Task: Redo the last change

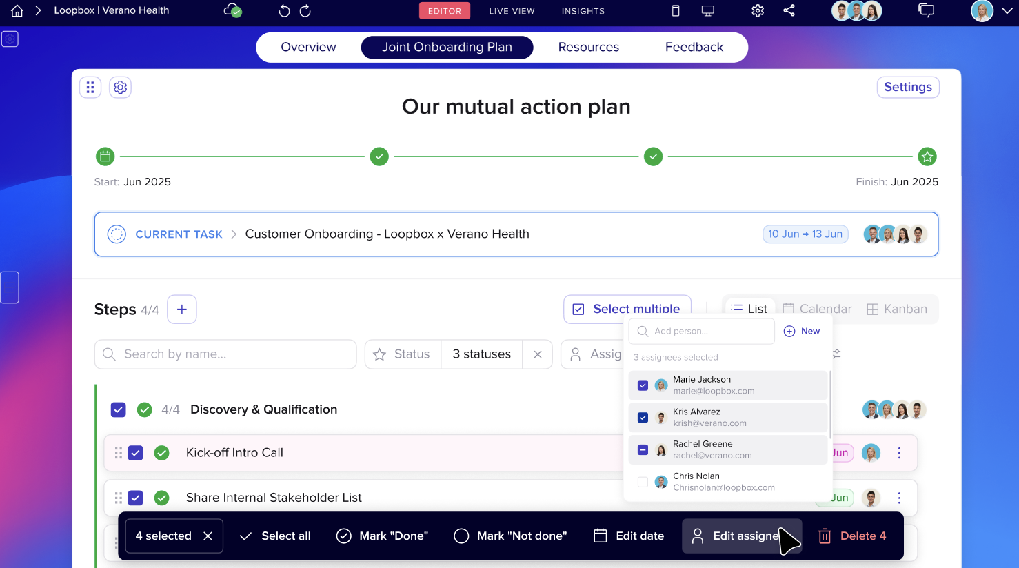Action: (305, 10)
